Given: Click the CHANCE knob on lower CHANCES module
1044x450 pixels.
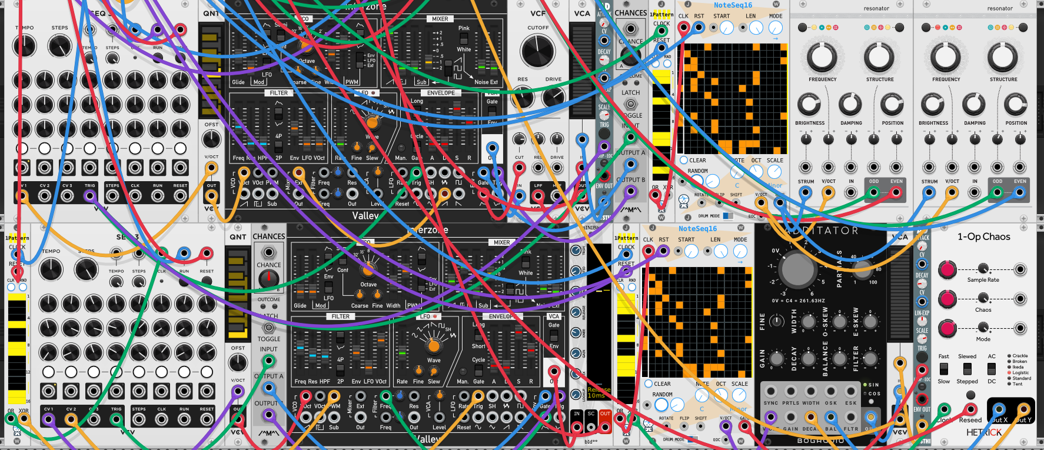Looking at the screenshot, I should (x=269, y=279).
